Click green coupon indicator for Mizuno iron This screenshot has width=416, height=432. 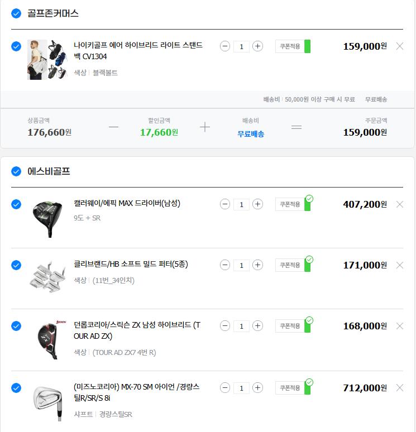(x=308, y=388)
